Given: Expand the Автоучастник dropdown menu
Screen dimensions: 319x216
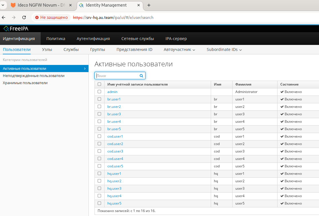Looking at the screenshot, I should coord(179,50).
